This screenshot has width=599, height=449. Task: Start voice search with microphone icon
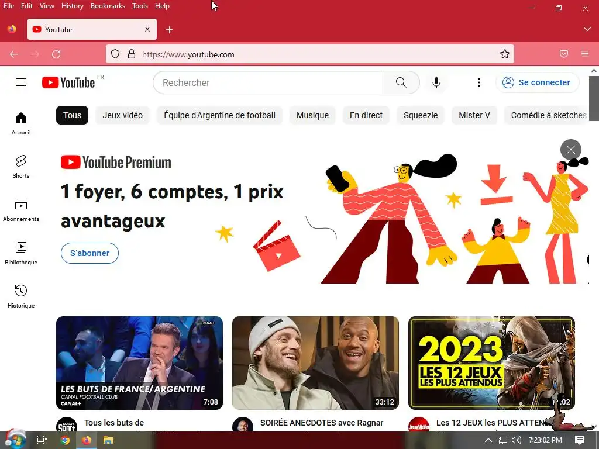[436, 82]
